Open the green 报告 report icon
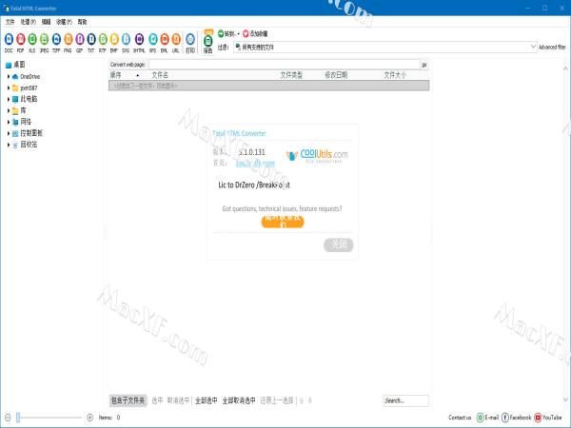 coord(207,42)
